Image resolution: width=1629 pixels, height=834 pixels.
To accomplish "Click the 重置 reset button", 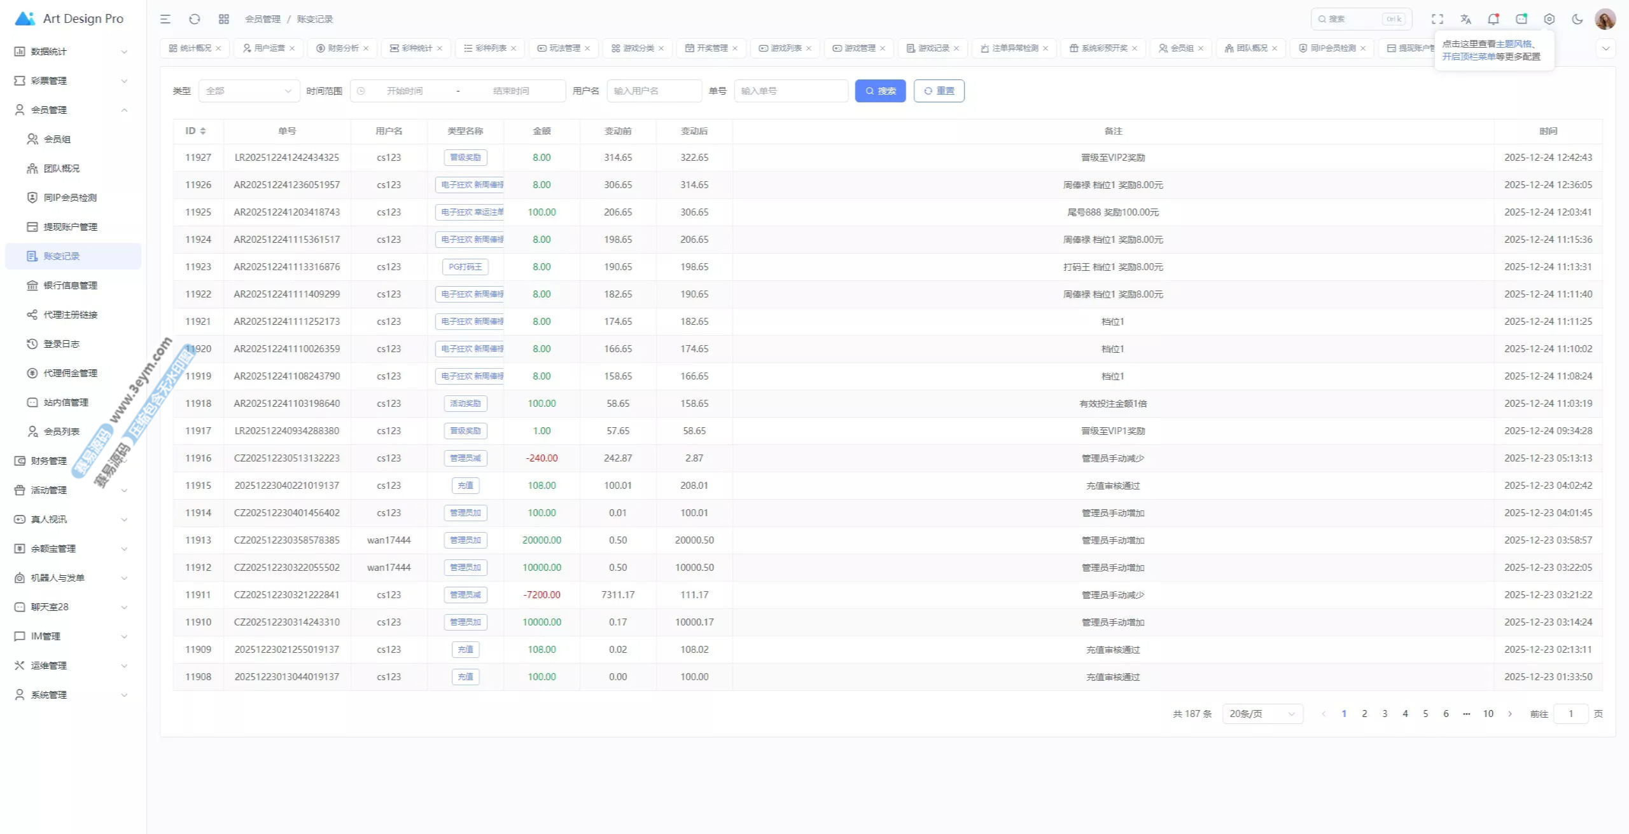I will [939, 91].
